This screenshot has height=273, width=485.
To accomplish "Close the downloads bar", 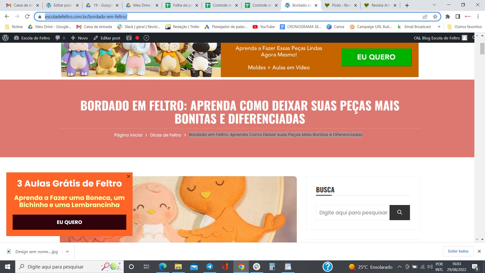I will coord(479,251).
